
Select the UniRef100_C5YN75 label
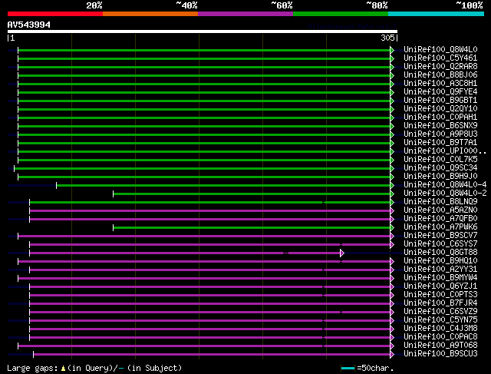pyautogui.click(x=440, y=320)
